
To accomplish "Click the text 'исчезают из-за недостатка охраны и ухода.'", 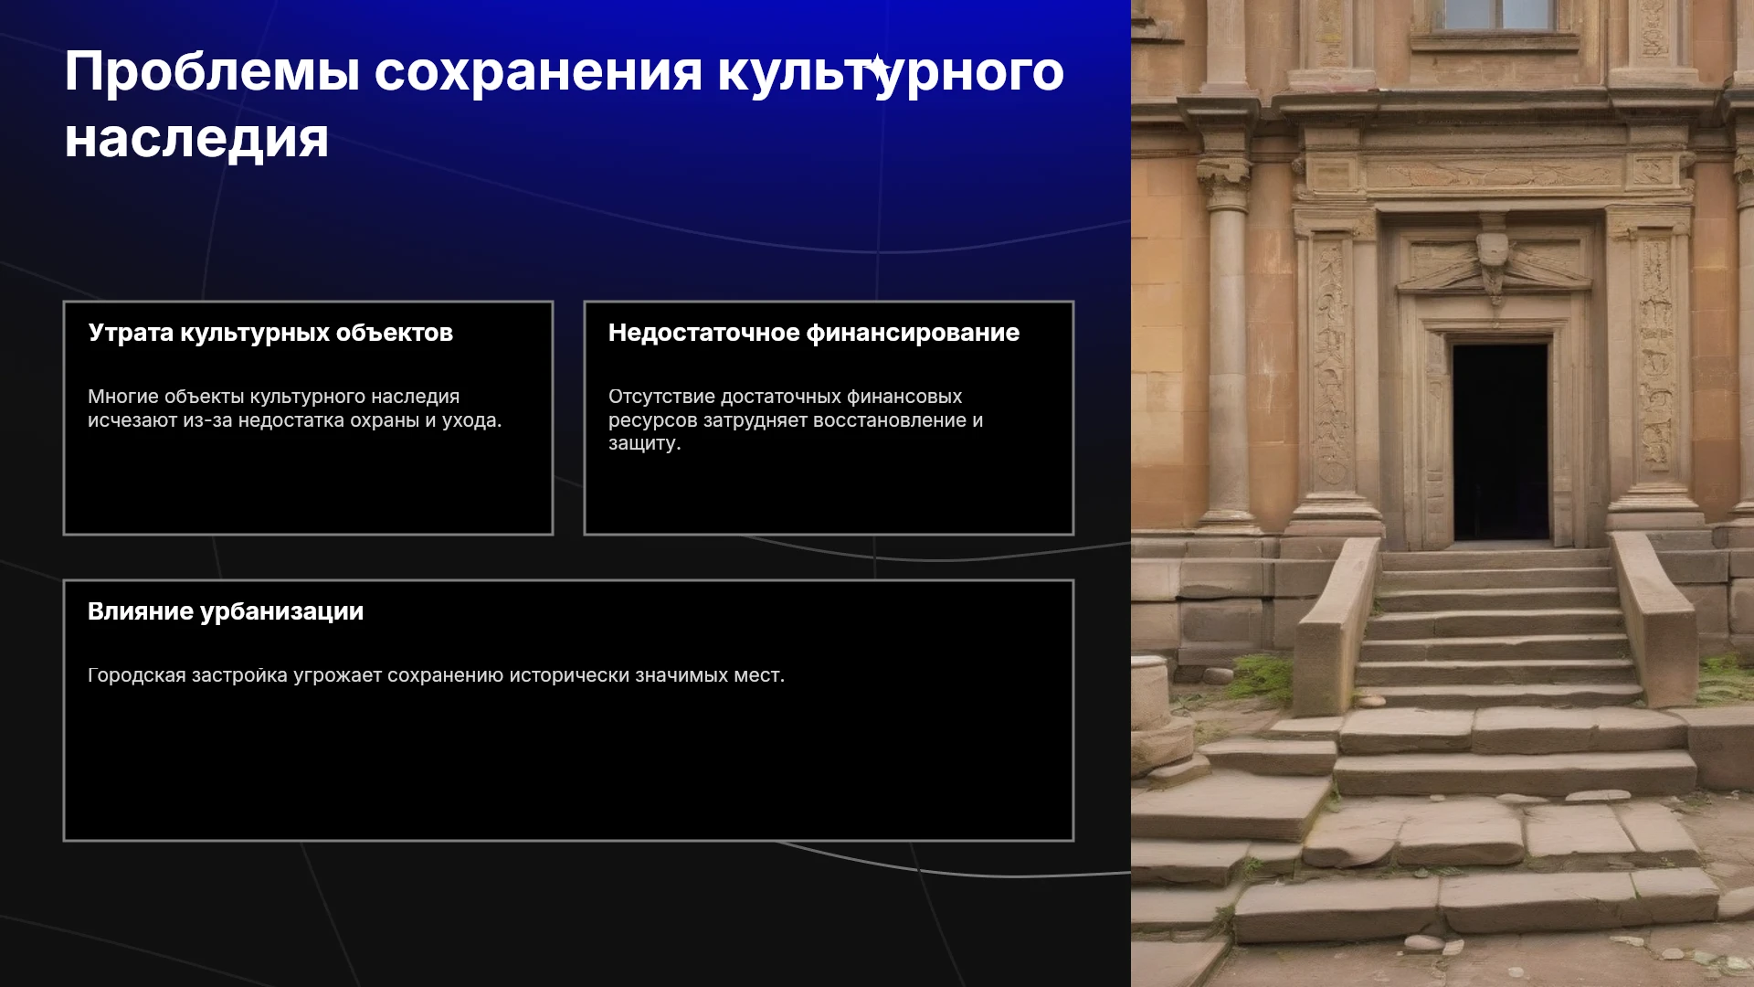I will pyautogui.click(x=295, y=420).
